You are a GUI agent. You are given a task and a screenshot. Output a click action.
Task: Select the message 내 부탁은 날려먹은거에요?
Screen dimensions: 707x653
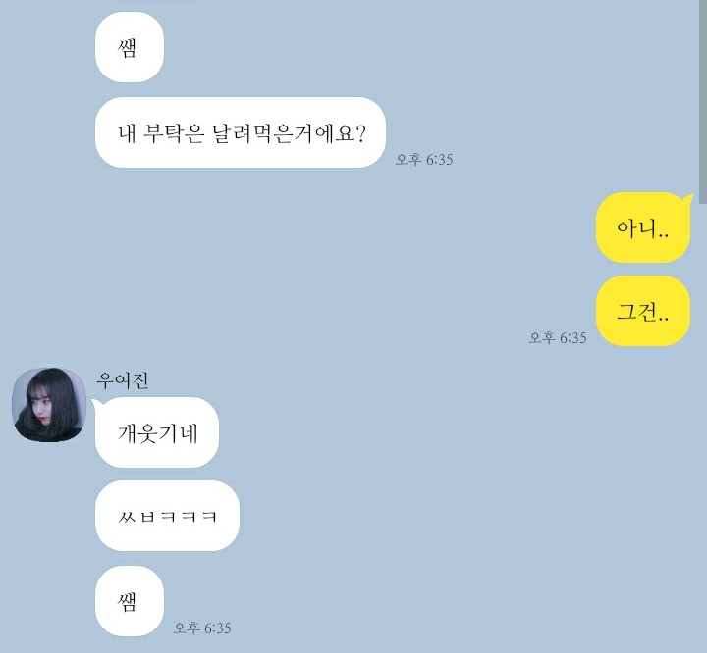click(x=241, y=132)
